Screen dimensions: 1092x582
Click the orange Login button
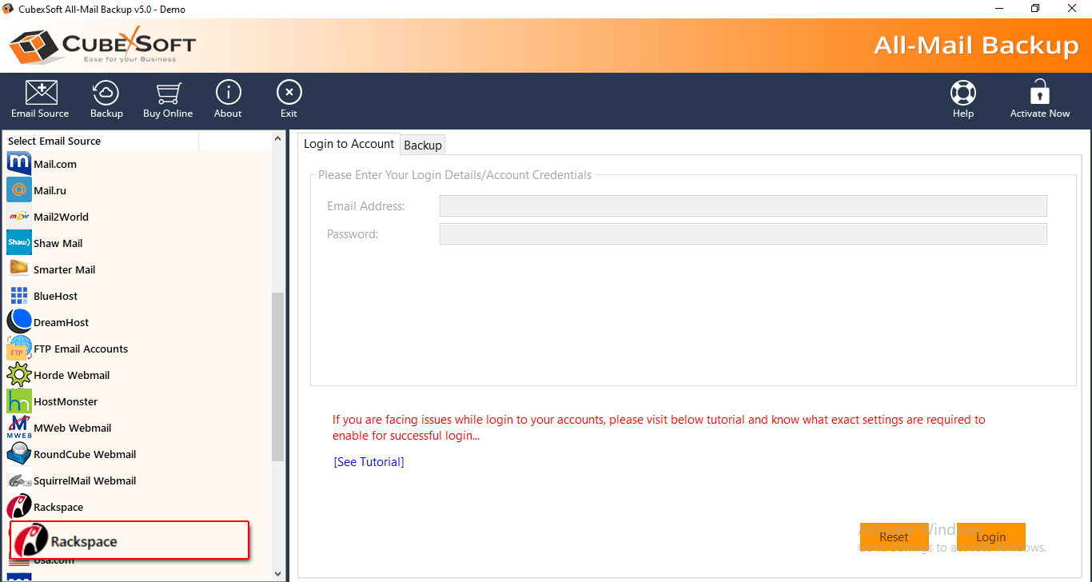[x=990, y=537]
